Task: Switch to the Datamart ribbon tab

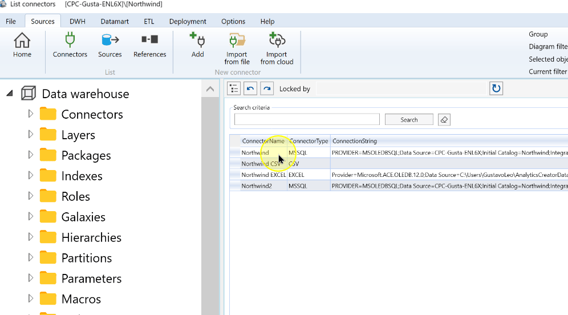Action: [115, 21]
